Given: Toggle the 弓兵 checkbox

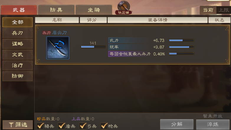Looking at the screenshot, I should [83, 126].
